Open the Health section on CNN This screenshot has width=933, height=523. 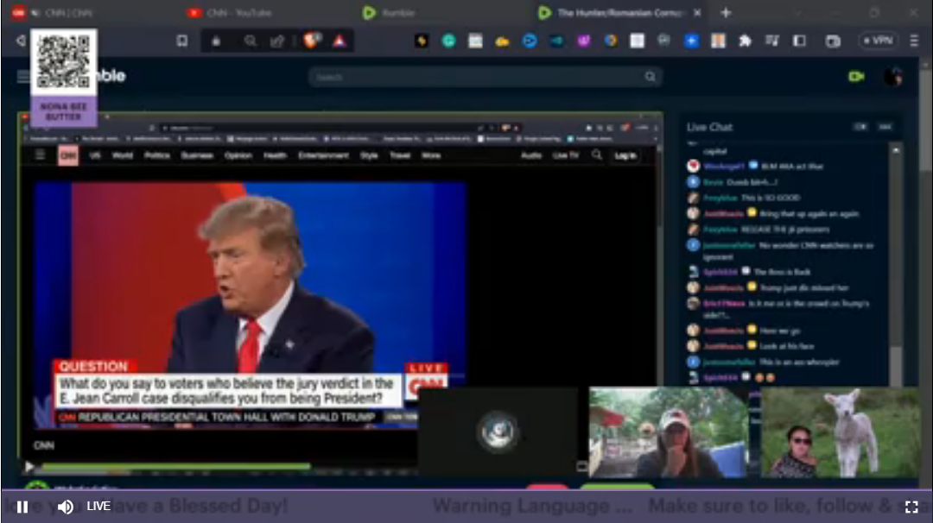pyautogui.click(x=275, y=155)
